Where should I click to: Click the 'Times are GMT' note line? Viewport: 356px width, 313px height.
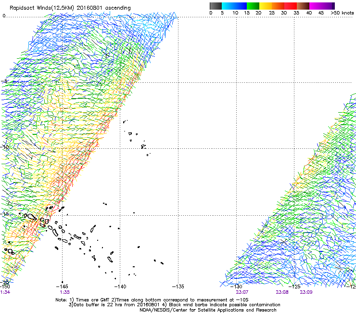pyautogui.click(x=152, y=300)
